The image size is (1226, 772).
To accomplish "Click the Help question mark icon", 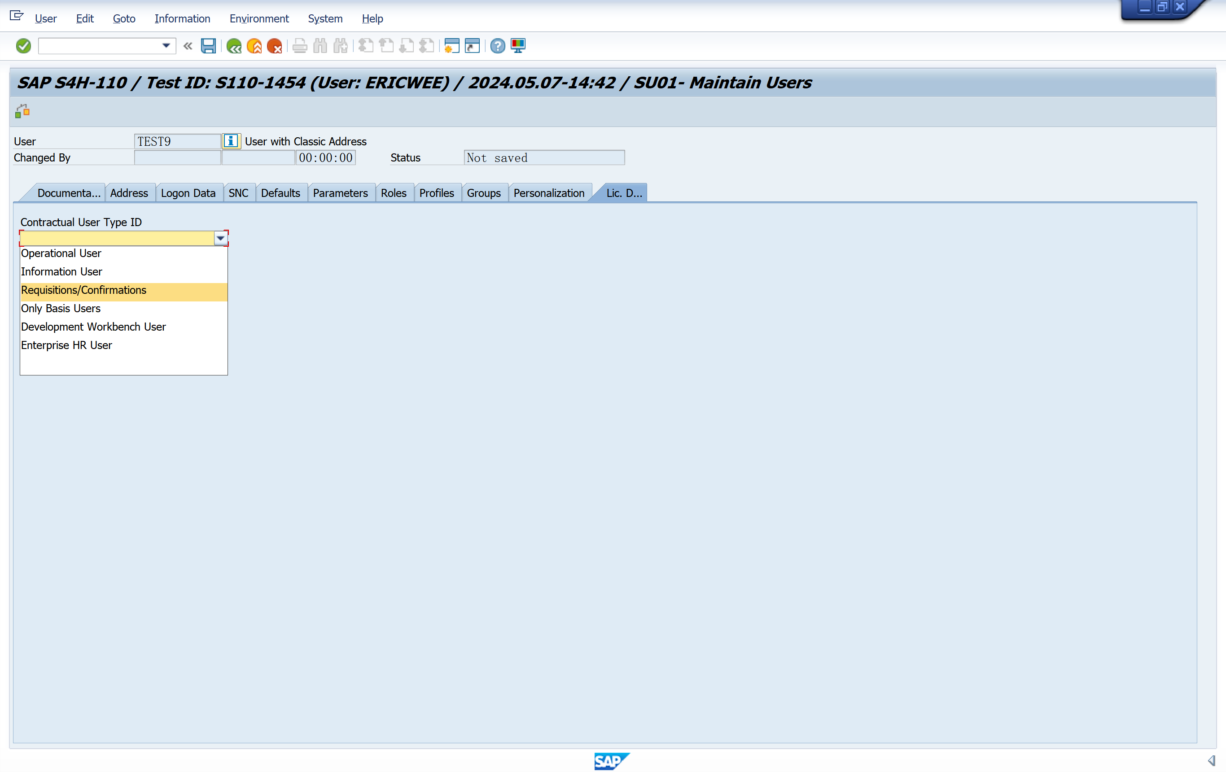I will [x=497, y=46].
